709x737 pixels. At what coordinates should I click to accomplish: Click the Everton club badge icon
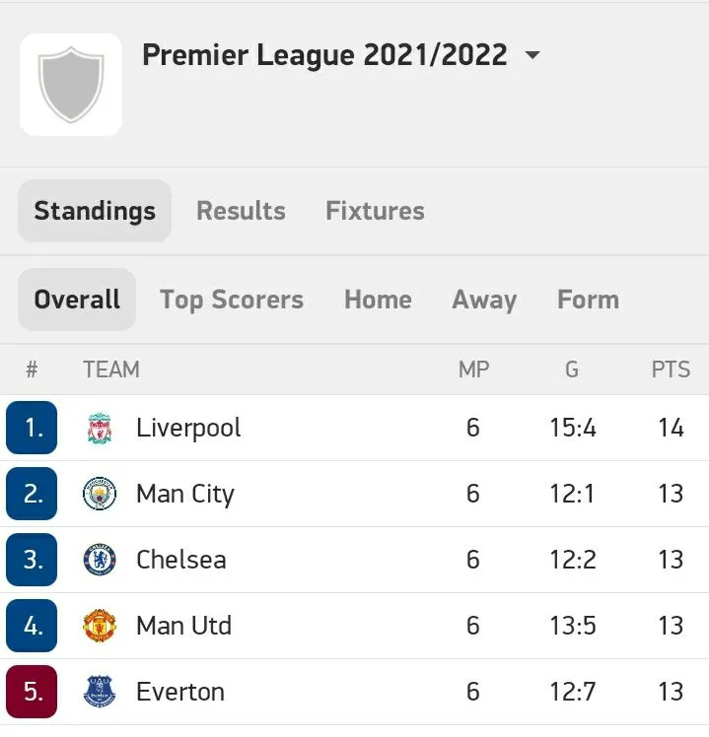(x=100, y=692)
